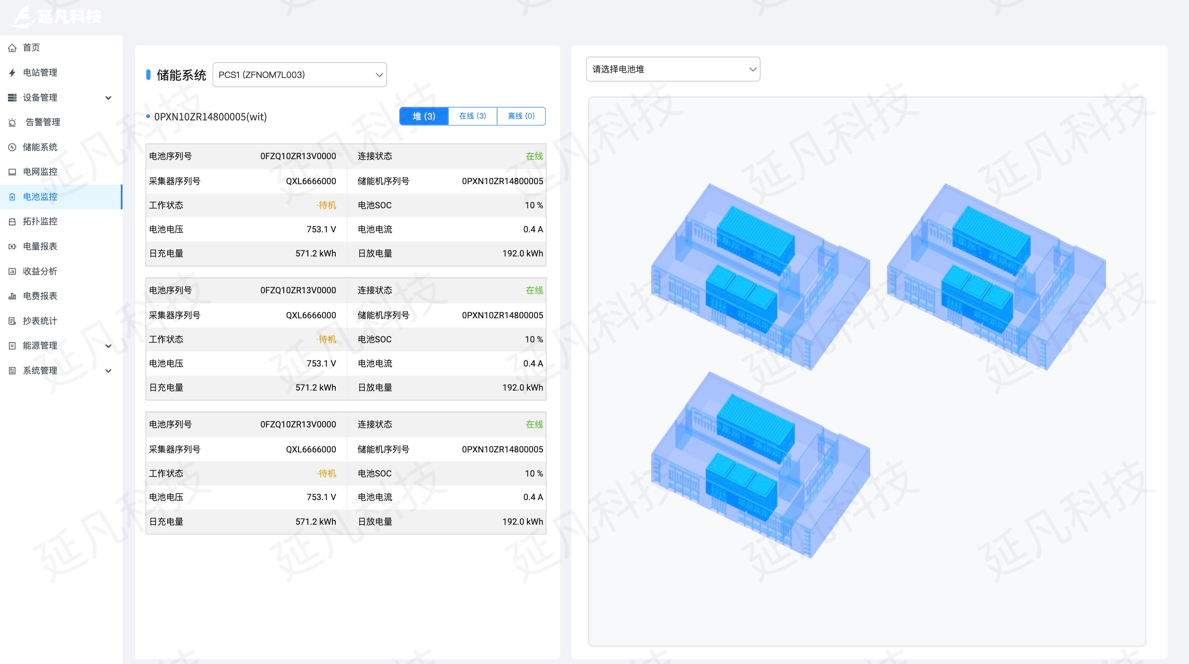Switch to the 在线 (3) filter
Screen dimensions: 1189x664
[x=472, y=116]
